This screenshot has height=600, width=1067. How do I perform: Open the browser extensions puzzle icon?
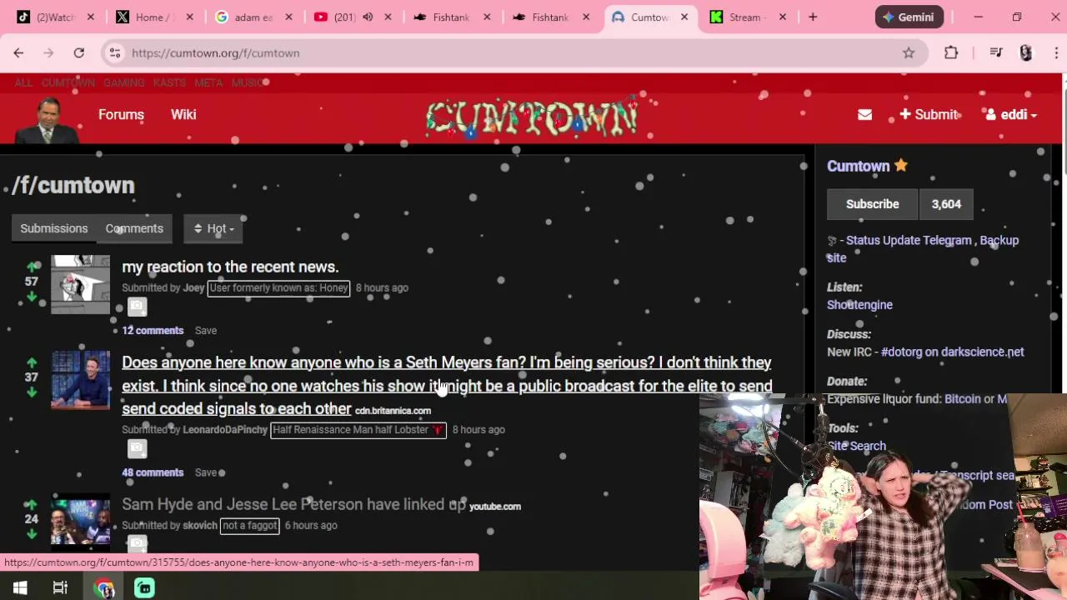click(951, 52)
